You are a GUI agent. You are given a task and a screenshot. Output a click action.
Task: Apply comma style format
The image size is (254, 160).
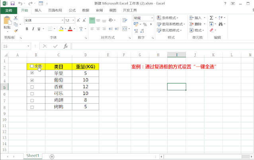coord(151,24)
